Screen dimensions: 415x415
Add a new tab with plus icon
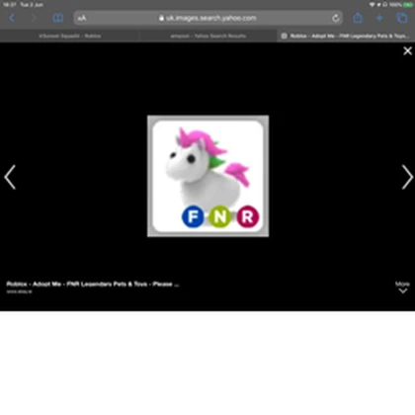click(379, 18)
